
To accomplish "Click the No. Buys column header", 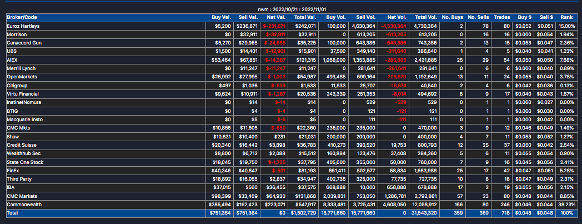I will coord(453,17).
